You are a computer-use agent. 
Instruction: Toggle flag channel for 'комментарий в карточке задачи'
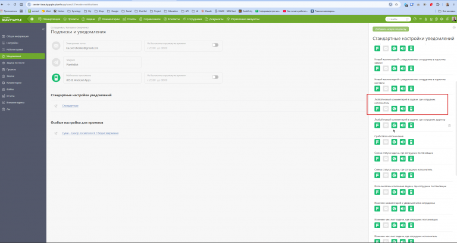[377, 68]
